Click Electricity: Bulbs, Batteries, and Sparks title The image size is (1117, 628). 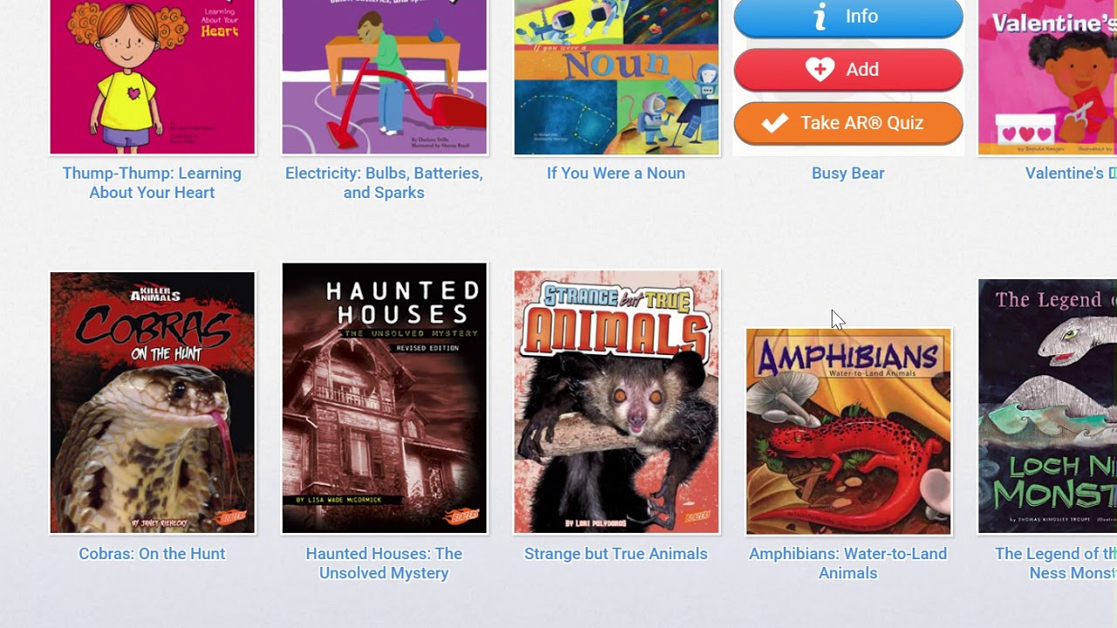coord(384,183)
